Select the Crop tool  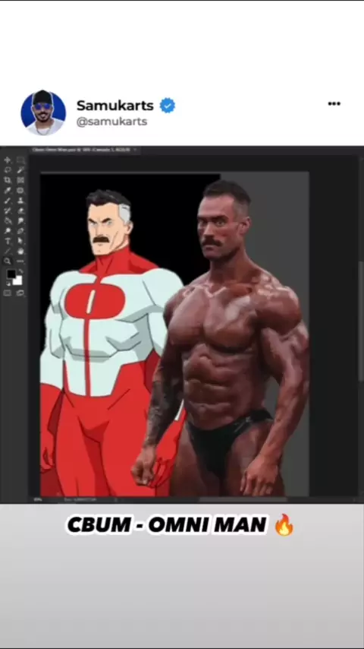tap(7, 180)
